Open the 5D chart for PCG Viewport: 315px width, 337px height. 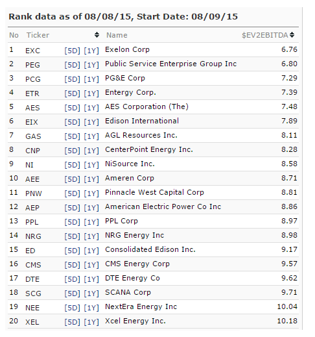click(72, 79)
